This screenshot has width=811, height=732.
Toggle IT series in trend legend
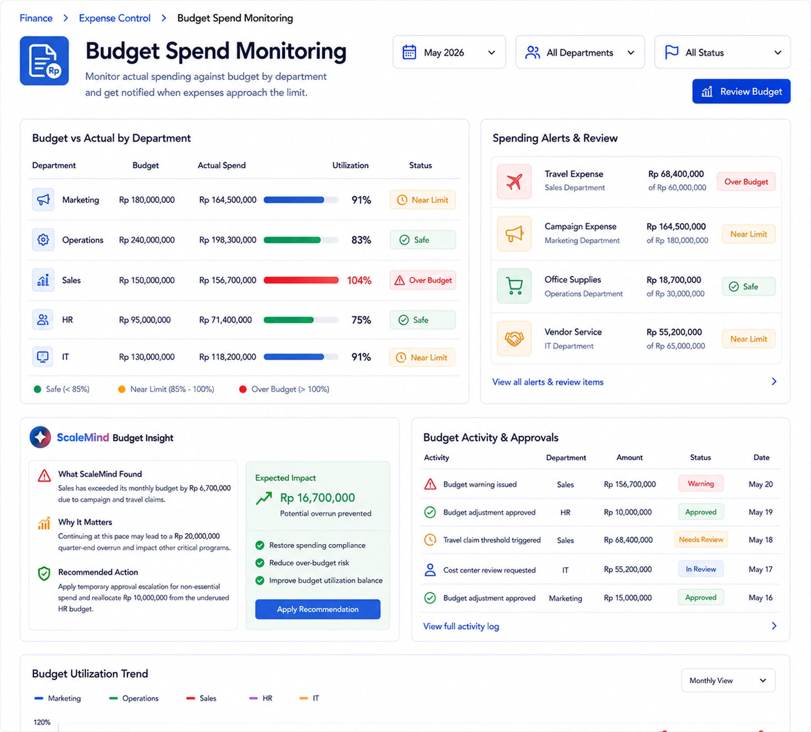pos(309,698)
